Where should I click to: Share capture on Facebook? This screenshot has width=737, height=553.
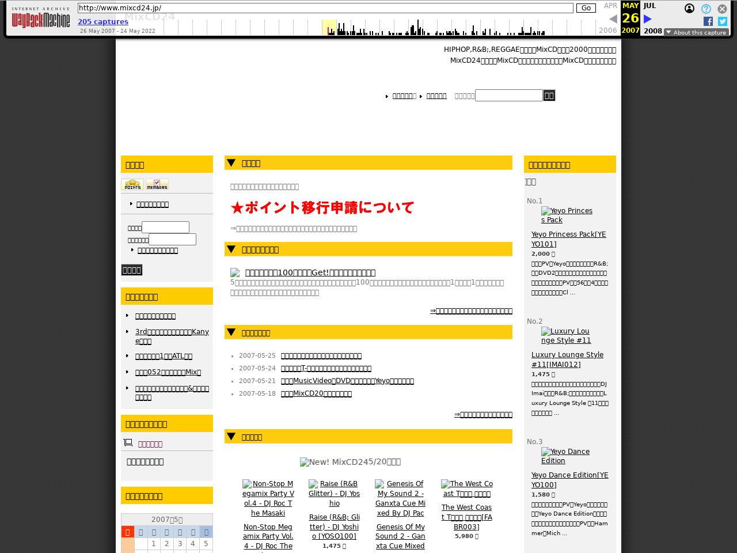coord(708,21)
